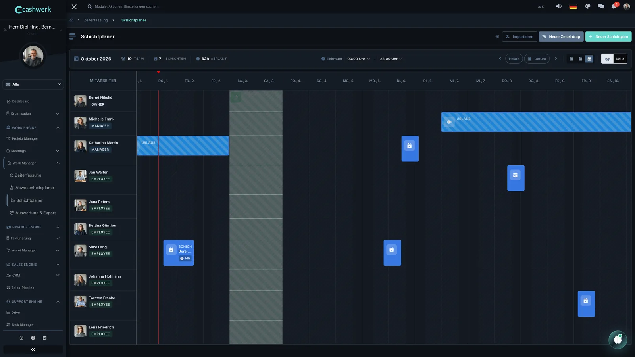
Task: Open the 23:00 Uhr end time dropdown
Action: coord(391,59)
